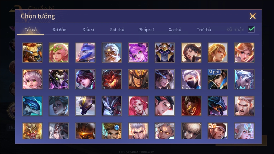
Task: Pick the plague doctor mask hero
Action: (x=59, y=79)
